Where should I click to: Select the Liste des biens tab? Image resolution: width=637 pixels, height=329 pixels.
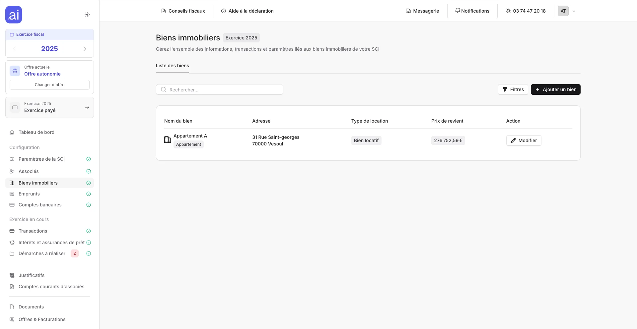173,66
